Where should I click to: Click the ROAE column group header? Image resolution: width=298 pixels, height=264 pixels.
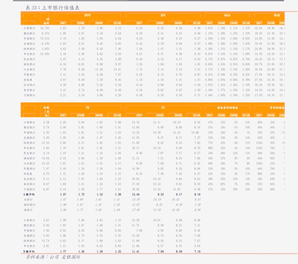pyautogui.click(x=277, y=16)
